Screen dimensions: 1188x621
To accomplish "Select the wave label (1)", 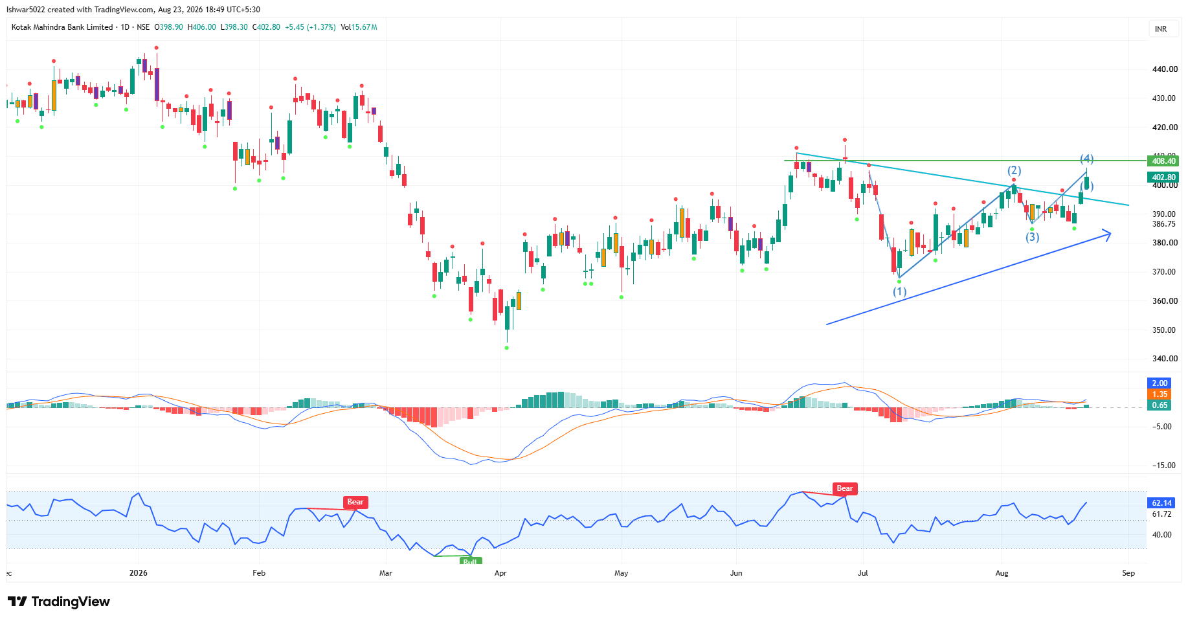I will [x=900, y=292].
